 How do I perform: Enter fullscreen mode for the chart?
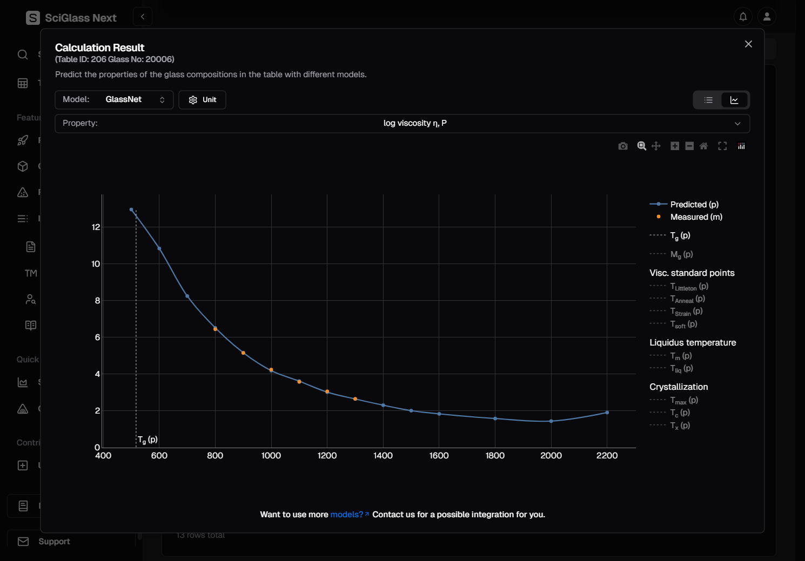click(x=722, y=146)
